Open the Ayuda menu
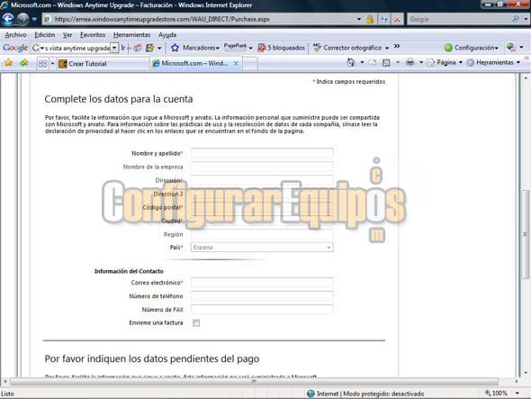The width and height of the screenshot is (531, 399). pos(167,35)
